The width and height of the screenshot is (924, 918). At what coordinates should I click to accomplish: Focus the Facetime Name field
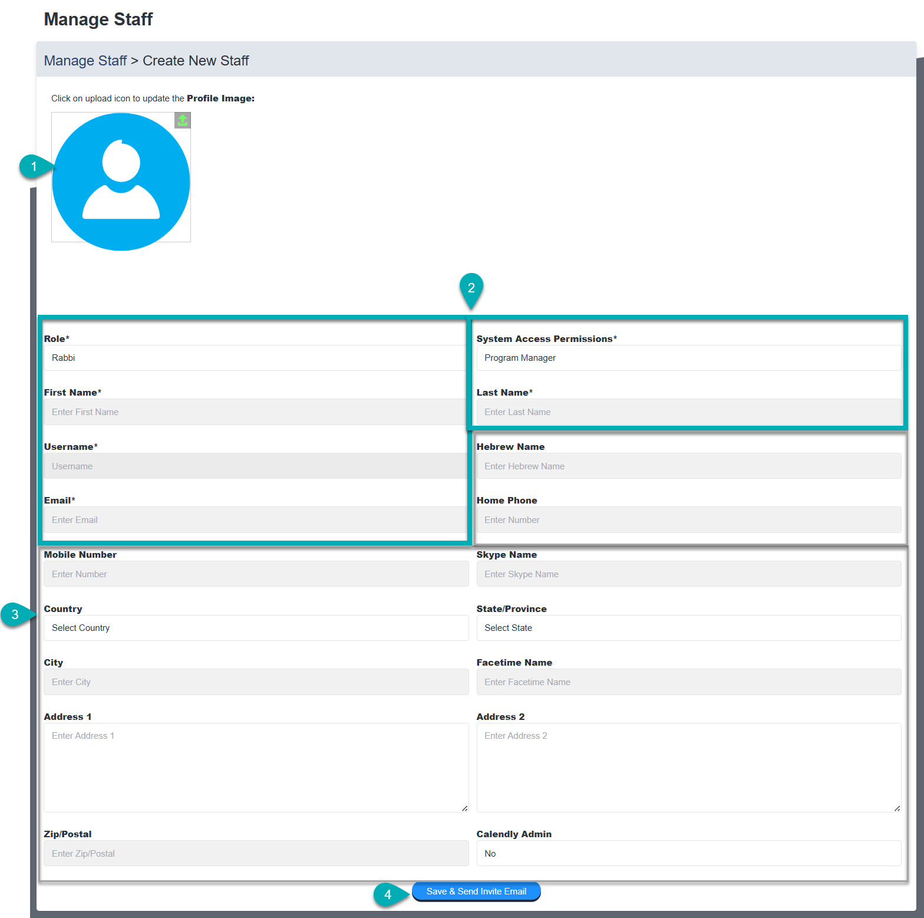pyautogui.click(x=688, y=682)
